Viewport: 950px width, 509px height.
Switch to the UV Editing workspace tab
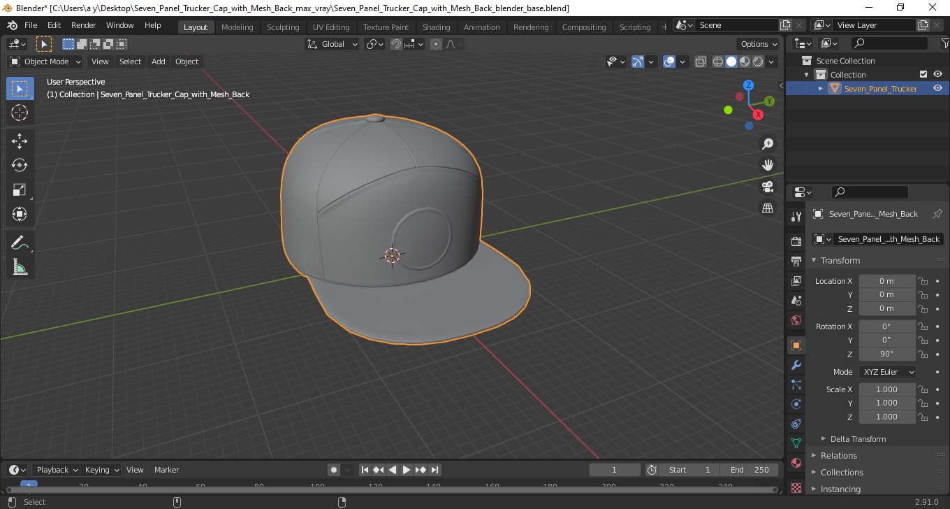(331, 27)
